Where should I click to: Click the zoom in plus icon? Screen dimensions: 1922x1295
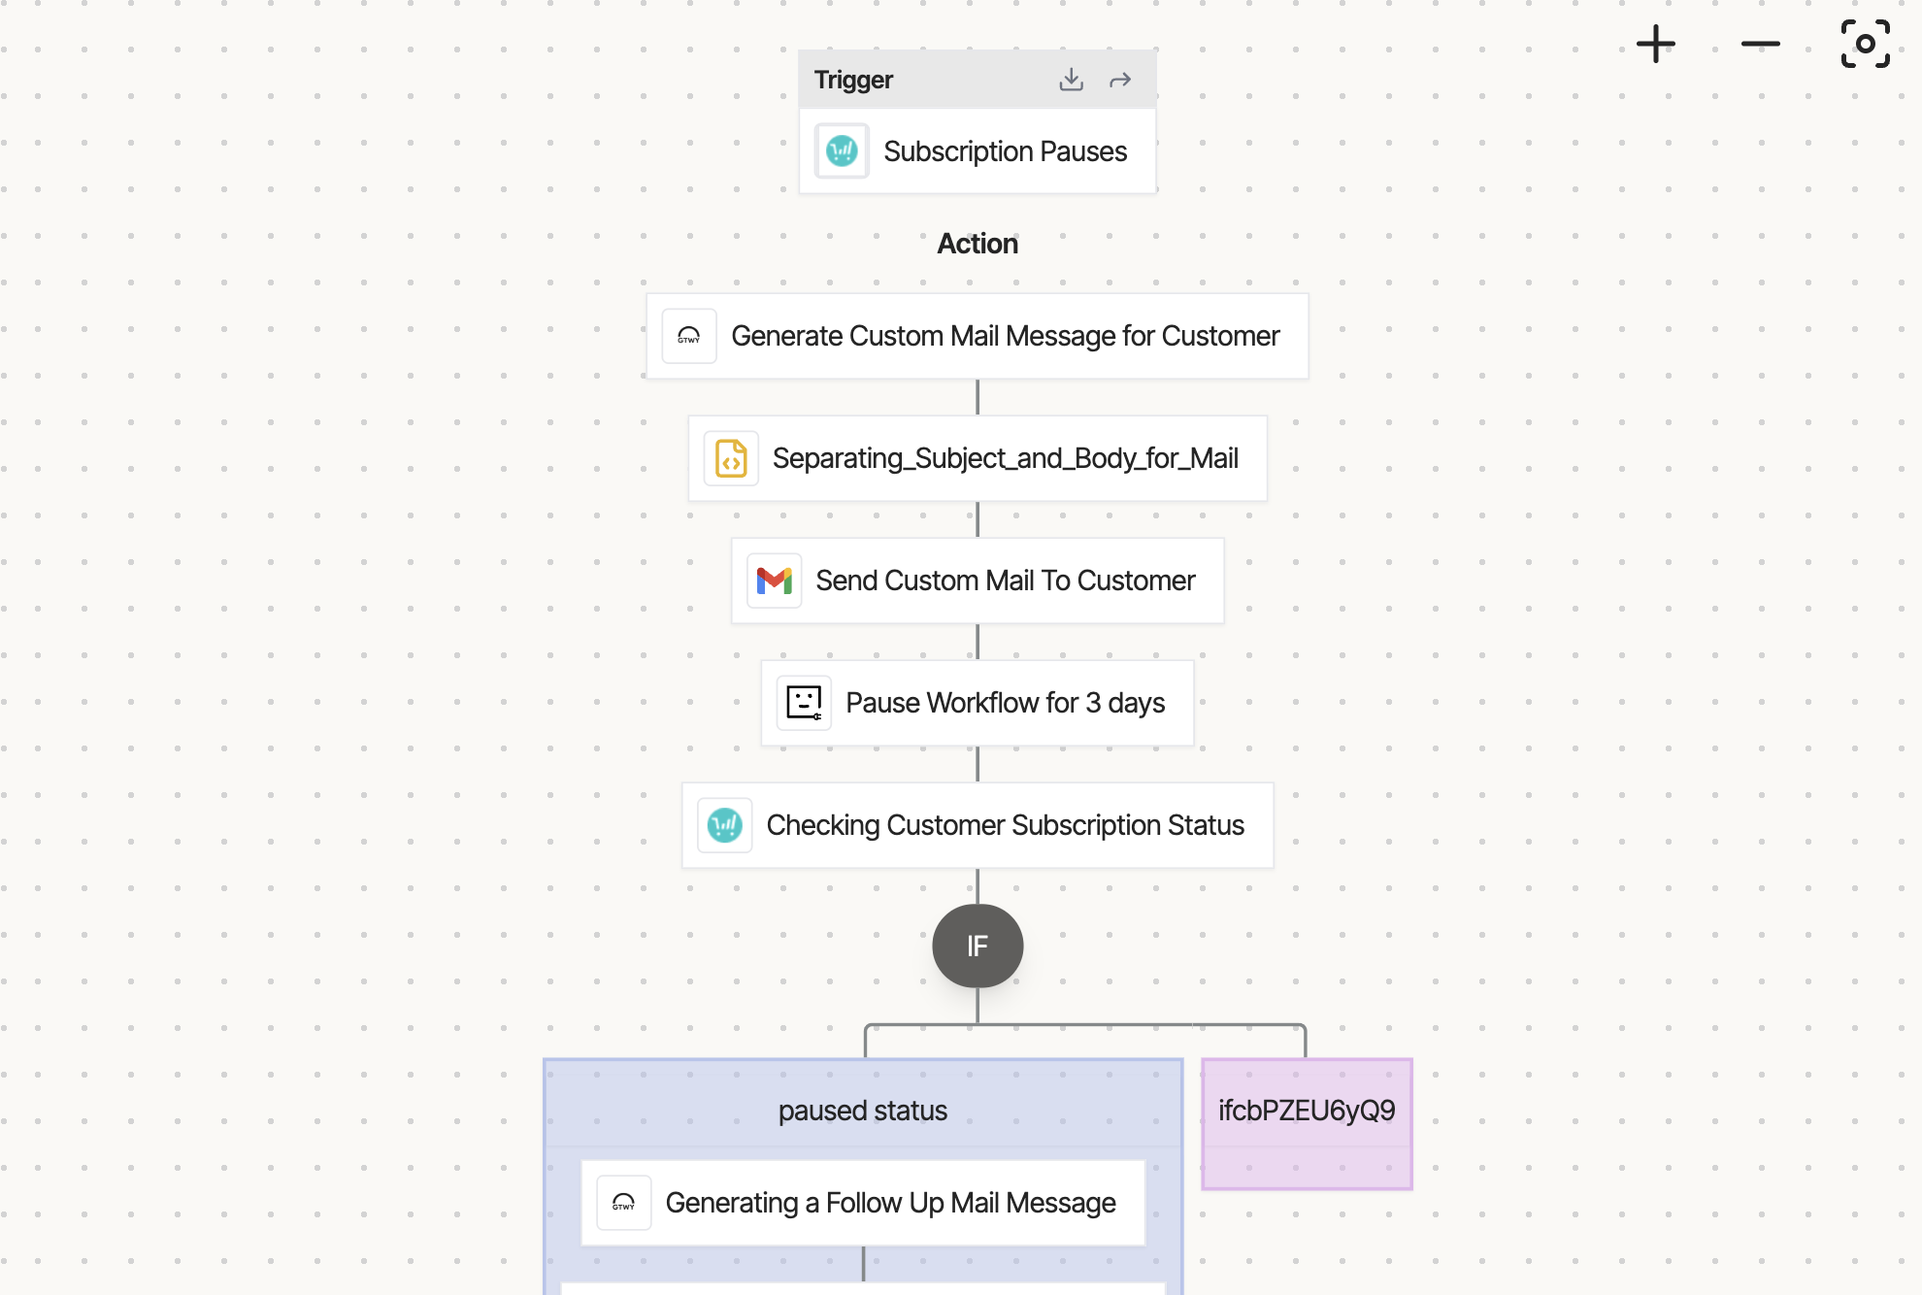click(1655, 45)
